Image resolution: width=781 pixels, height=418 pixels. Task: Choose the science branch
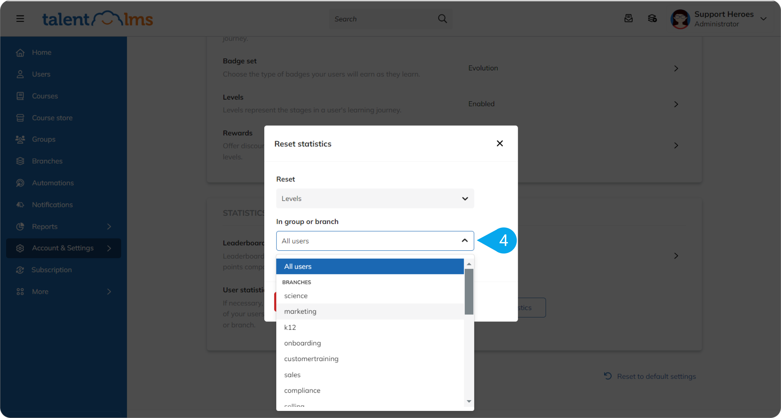click(370, 296)
